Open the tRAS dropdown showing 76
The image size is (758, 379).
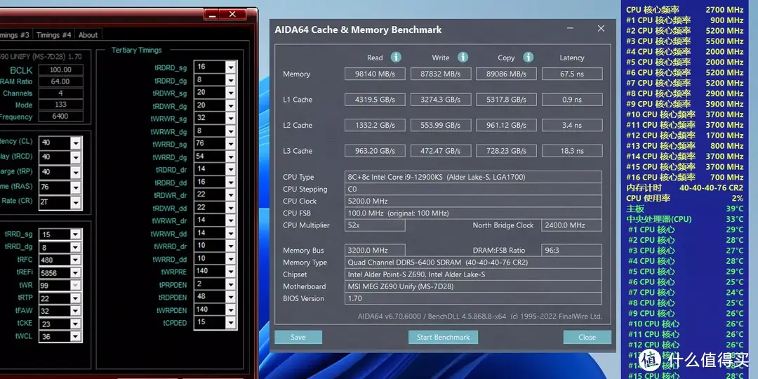coord(75,187)
